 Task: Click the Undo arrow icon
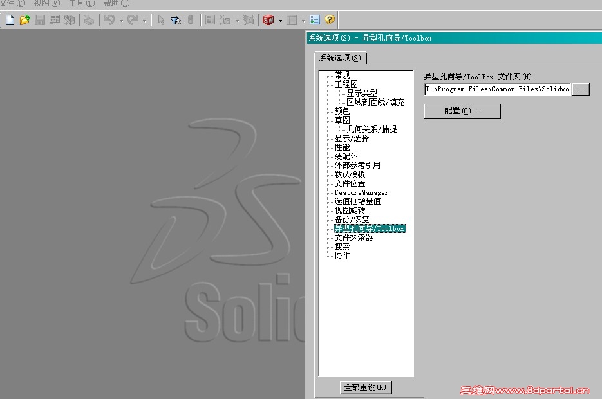tap(109, 20)
